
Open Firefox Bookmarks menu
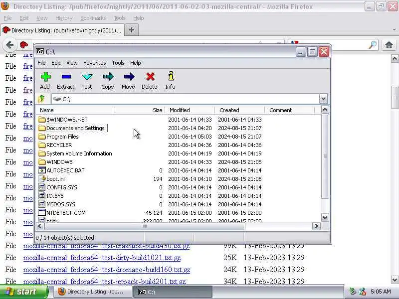[93, 18]
